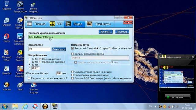This screenshot has width=196, height=110.
Task: Switch to the Главное tab
Action: 36,24
